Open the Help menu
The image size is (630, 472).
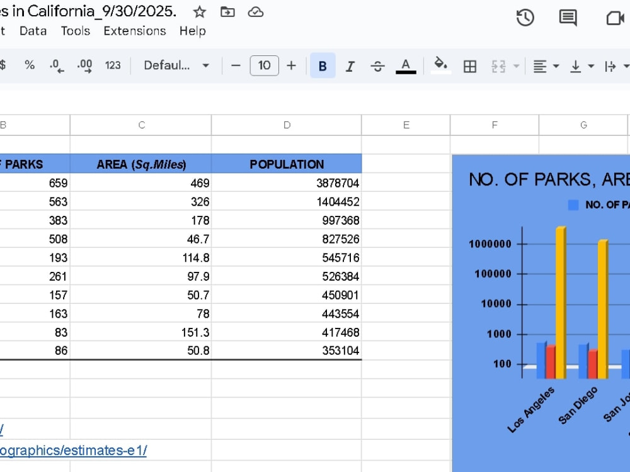[x=192, y=31]
